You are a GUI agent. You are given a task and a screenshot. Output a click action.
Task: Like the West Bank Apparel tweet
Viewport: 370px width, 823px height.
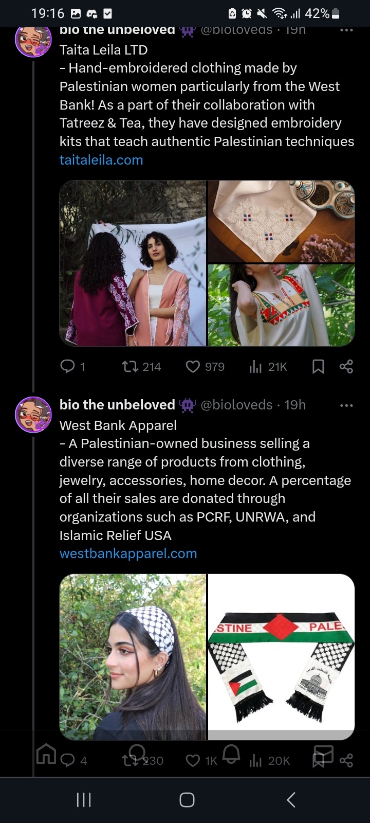point(193,761)
